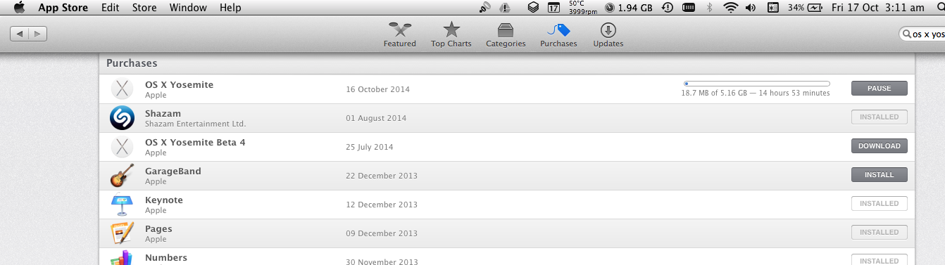Click the search field containing 'os x yos'
Screen dimensions: 945x265
click(x=922, y=34)
